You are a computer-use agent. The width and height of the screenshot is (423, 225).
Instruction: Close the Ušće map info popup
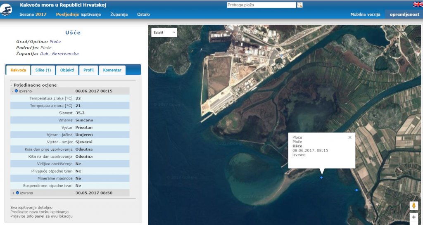350,137
